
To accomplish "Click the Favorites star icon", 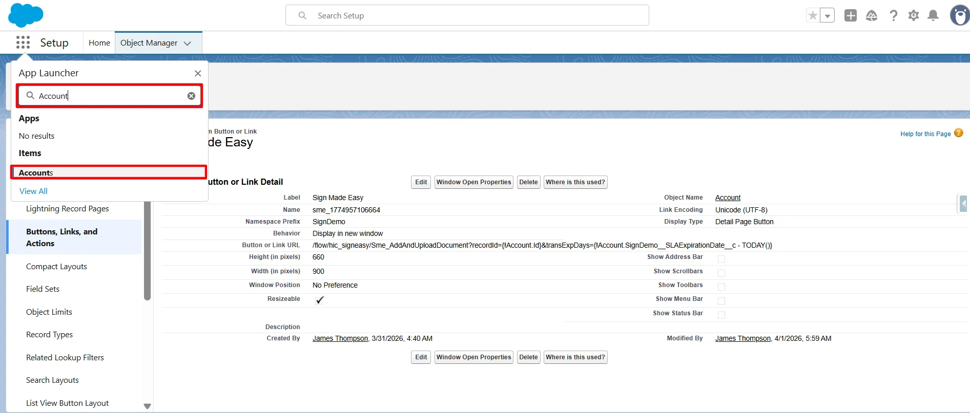I will [x=813, y=15].
